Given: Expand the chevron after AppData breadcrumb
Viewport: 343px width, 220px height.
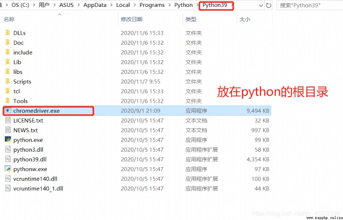Looking at the screenshot, I should tap(111, 5).
